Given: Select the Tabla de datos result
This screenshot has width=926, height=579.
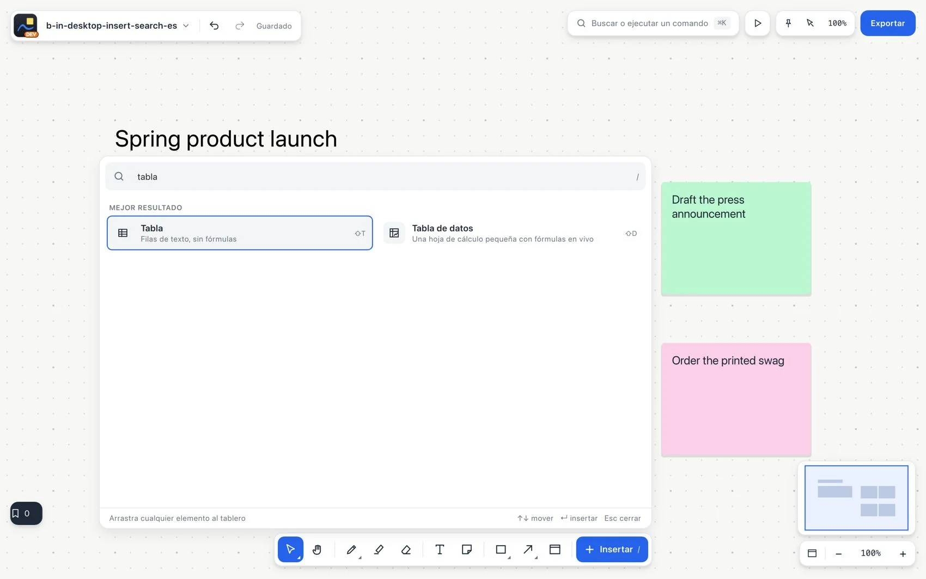Looking at the screenshot, I should 511,233.
